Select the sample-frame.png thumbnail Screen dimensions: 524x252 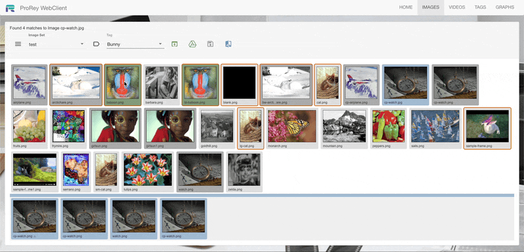(x=487, y=128)
